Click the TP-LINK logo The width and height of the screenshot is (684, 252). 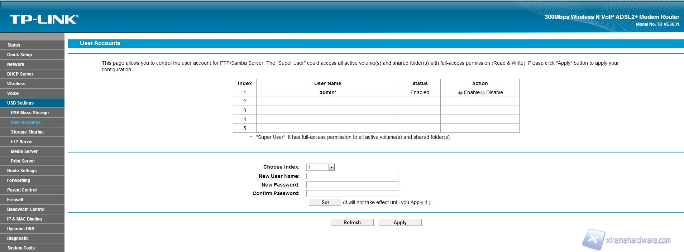coord(44,19)
